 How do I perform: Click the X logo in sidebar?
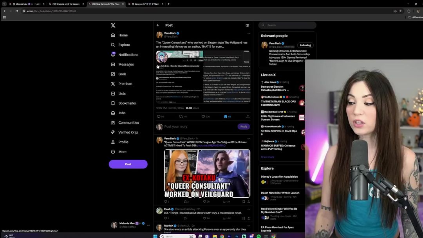(x=113, y=25)
